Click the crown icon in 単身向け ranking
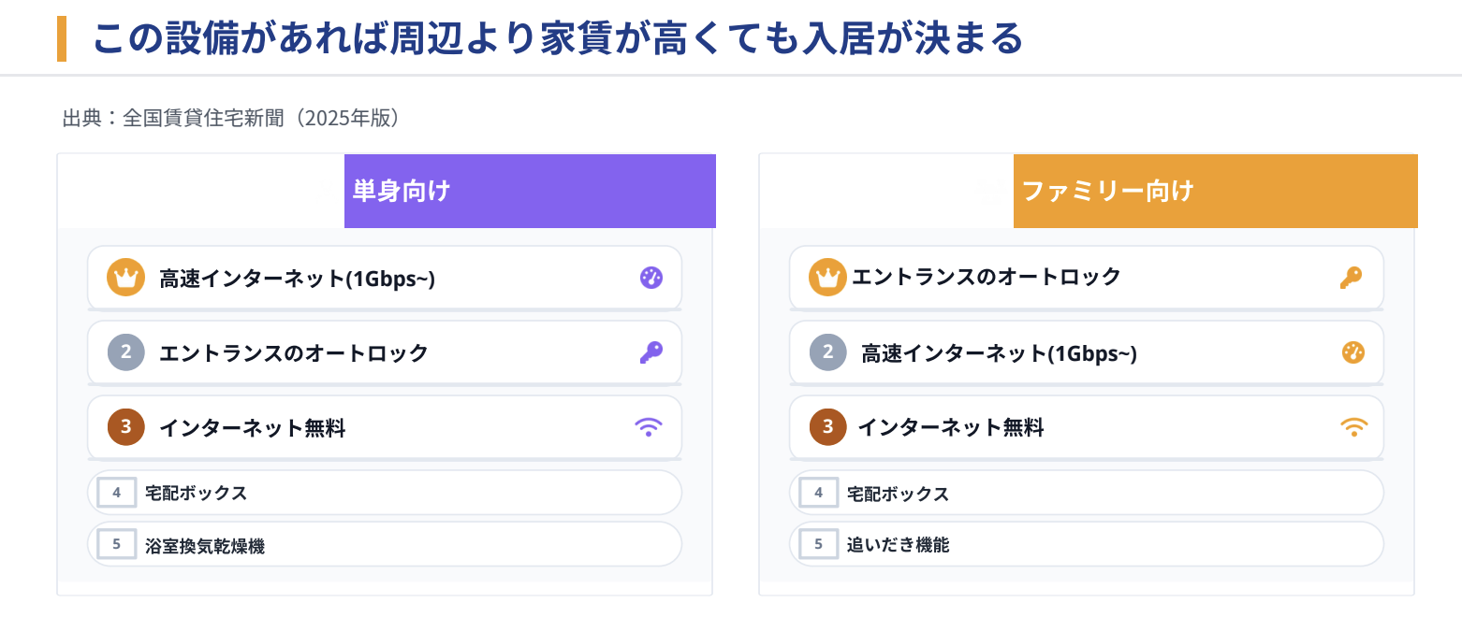This screenshot has height=617, width=1462. [125, 278]
